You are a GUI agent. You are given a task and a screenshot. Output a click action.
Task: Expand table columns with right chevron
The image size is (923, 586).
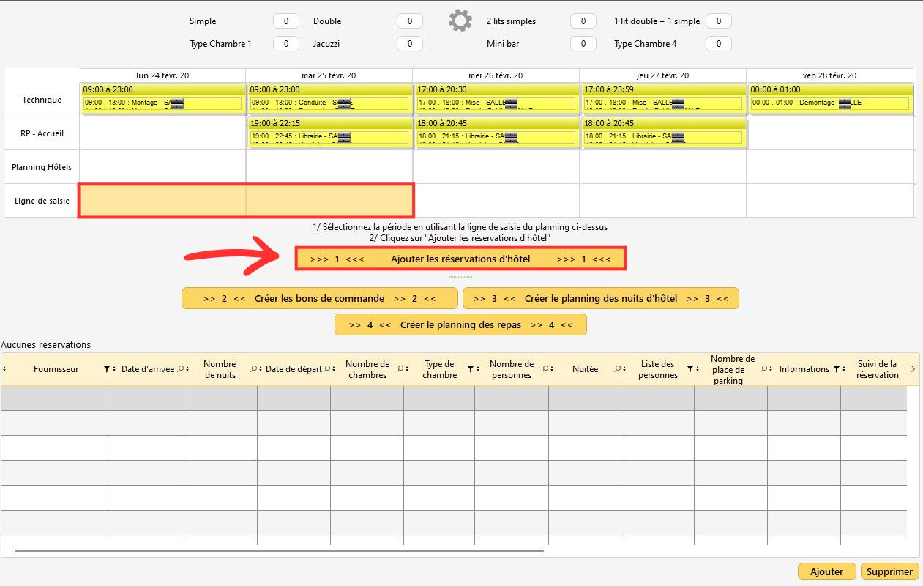coord(912,369)
